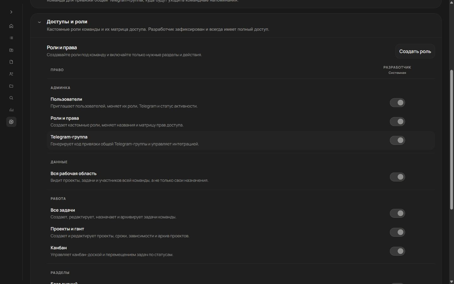
Task: Click the «Создает кастомные роли…» description text
Action: [x=117, y=125]
